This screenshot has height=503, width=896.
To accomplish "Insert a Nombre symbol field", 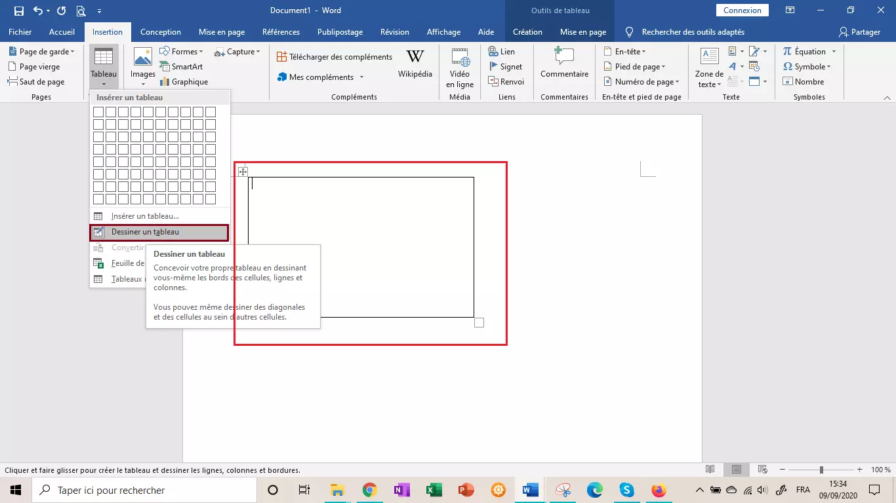I will coord(804,82).
